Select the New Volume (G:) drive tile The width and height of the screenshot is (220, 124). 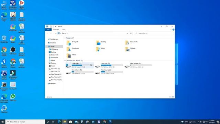coord(109,72)
